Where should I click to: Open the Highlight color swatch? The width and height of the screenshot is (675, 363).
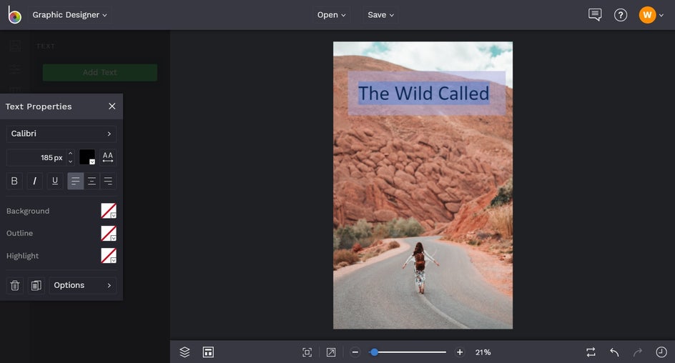(109, 256)
